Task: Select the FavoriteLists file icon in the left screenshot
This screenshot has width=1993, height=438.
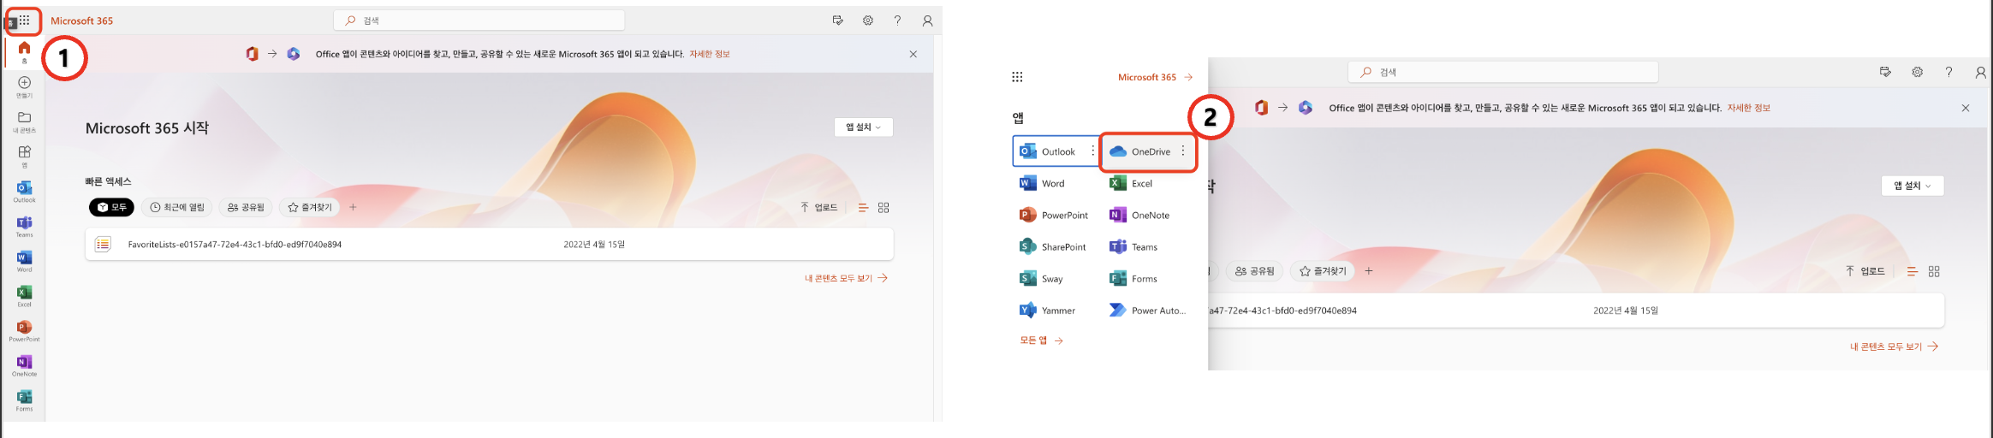Action: [103, 244]
